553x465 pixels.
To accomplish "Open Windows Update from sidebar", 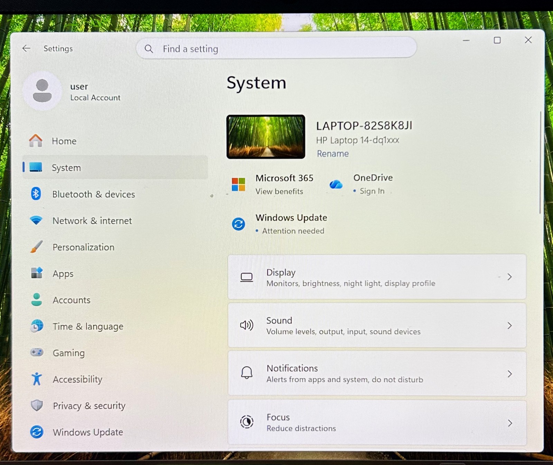I will click(115, 432).
